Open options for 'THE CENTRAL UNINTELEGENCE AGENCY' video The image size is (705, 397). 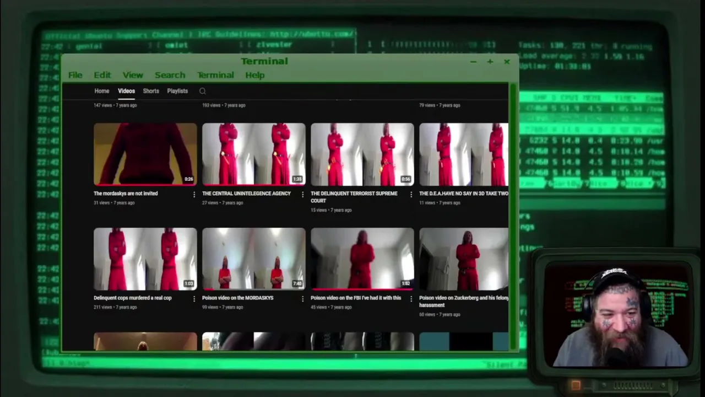coord(302,194)
